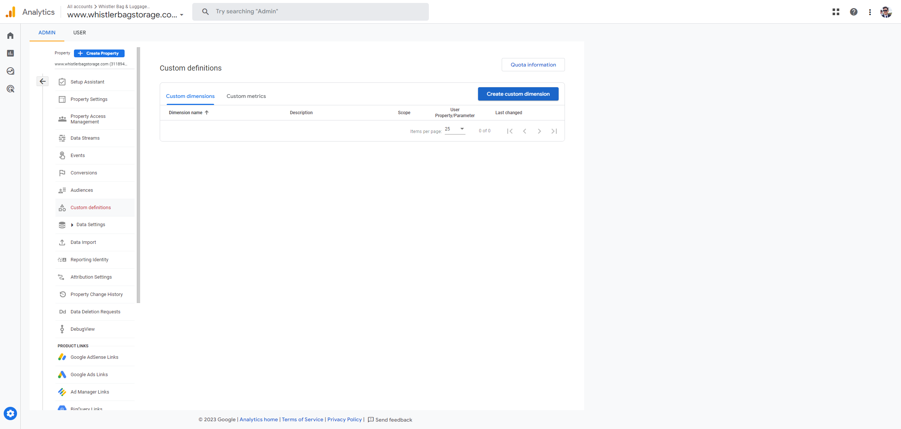Open Attribution Settings menu item

pos(95,277)
